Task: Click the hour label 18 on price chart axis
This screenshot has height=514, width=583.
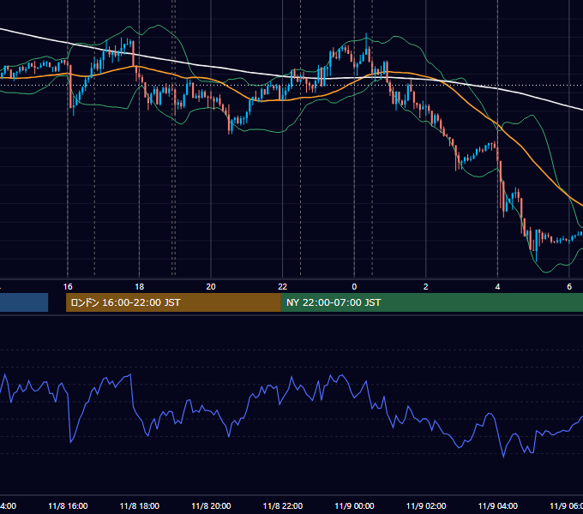Action: click(140, 287)
